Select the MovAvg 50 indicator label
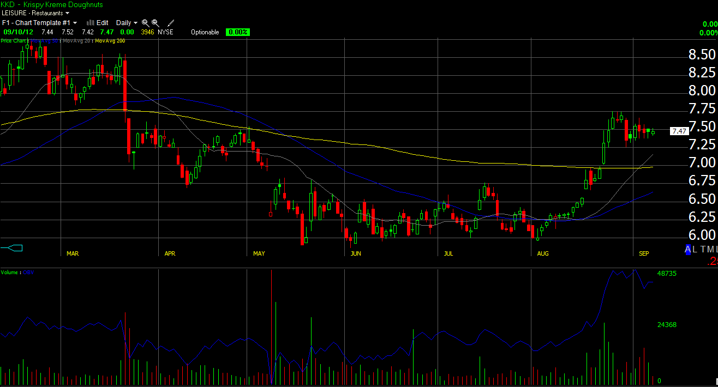This screenshot has width=718, height=387. coord(44,41)
